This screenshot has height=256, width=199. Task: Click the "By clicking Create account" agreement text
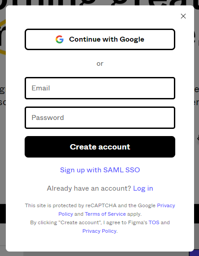tap(88, 222)
